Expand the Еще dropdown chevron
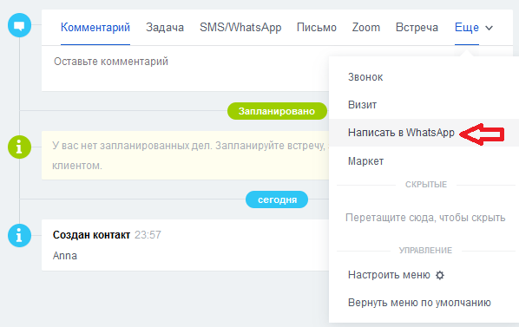 pyautogui.click(x=489, y=28)
